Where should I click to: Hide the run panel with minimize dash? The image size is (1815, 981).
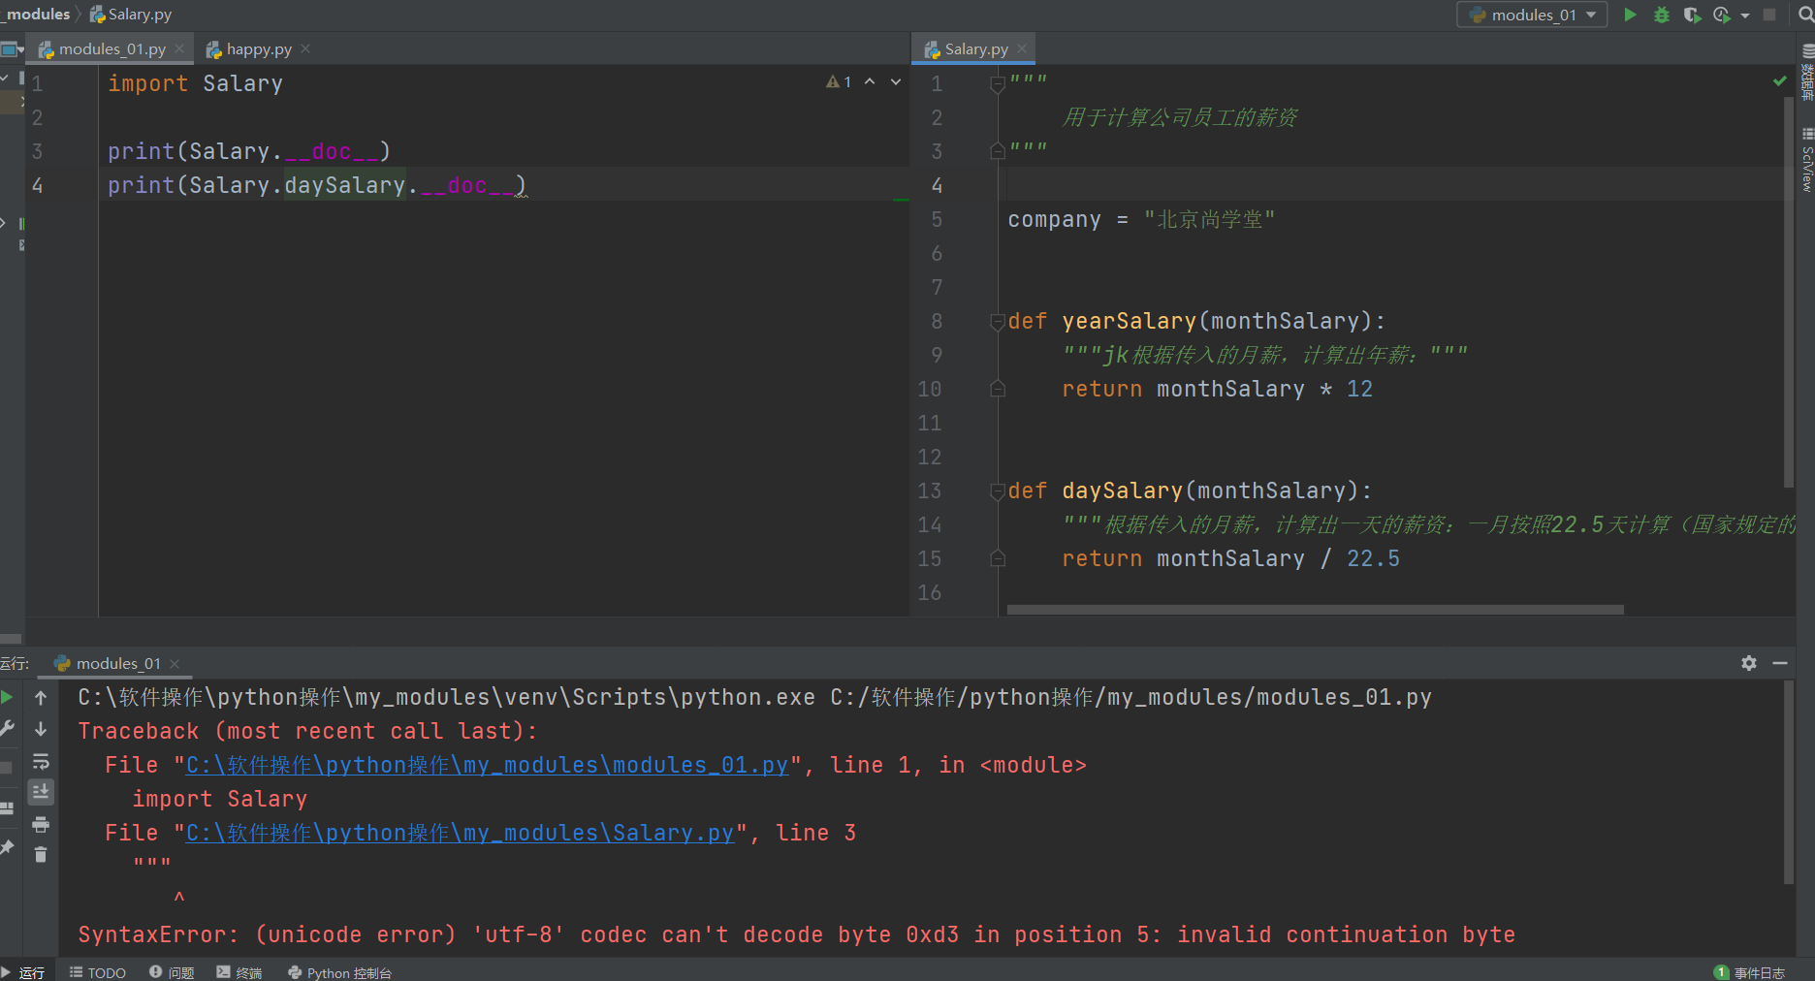tap(1780, 663)
